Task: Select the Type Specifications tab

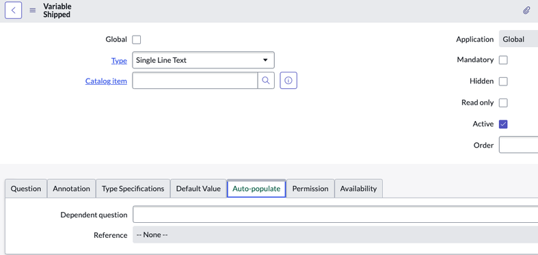Action: 133,189
